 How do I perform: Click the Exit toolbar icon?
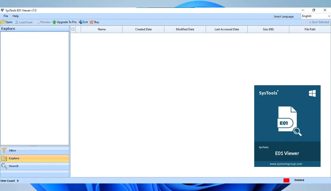(80, 22)
